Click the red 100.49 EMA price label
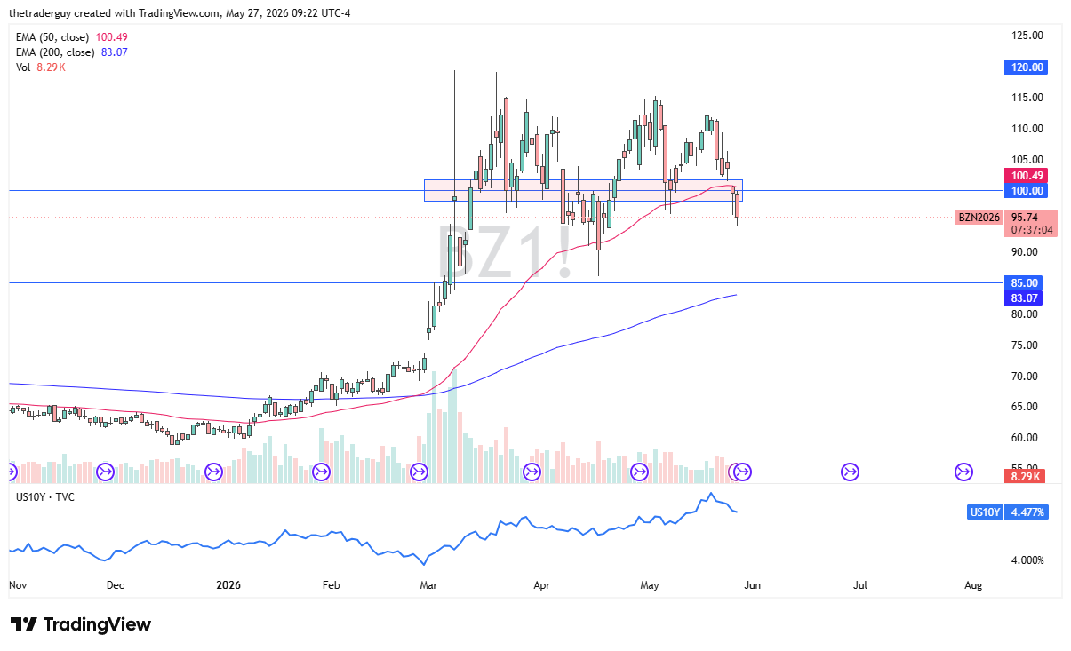Image resolution: width=1071 pixels, height=651 pixels. point(1025,175)
